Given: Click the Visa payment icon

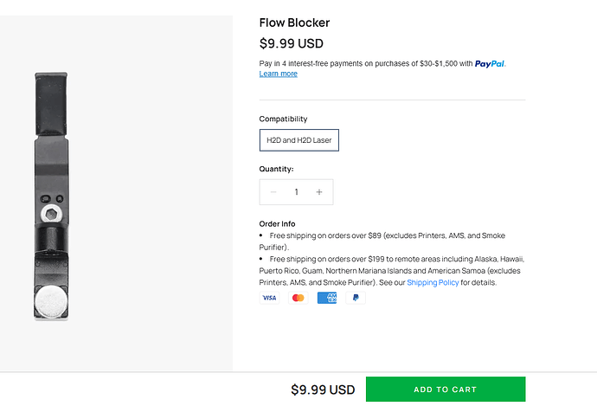Looking at the screenshot, I should click(269, 298).
